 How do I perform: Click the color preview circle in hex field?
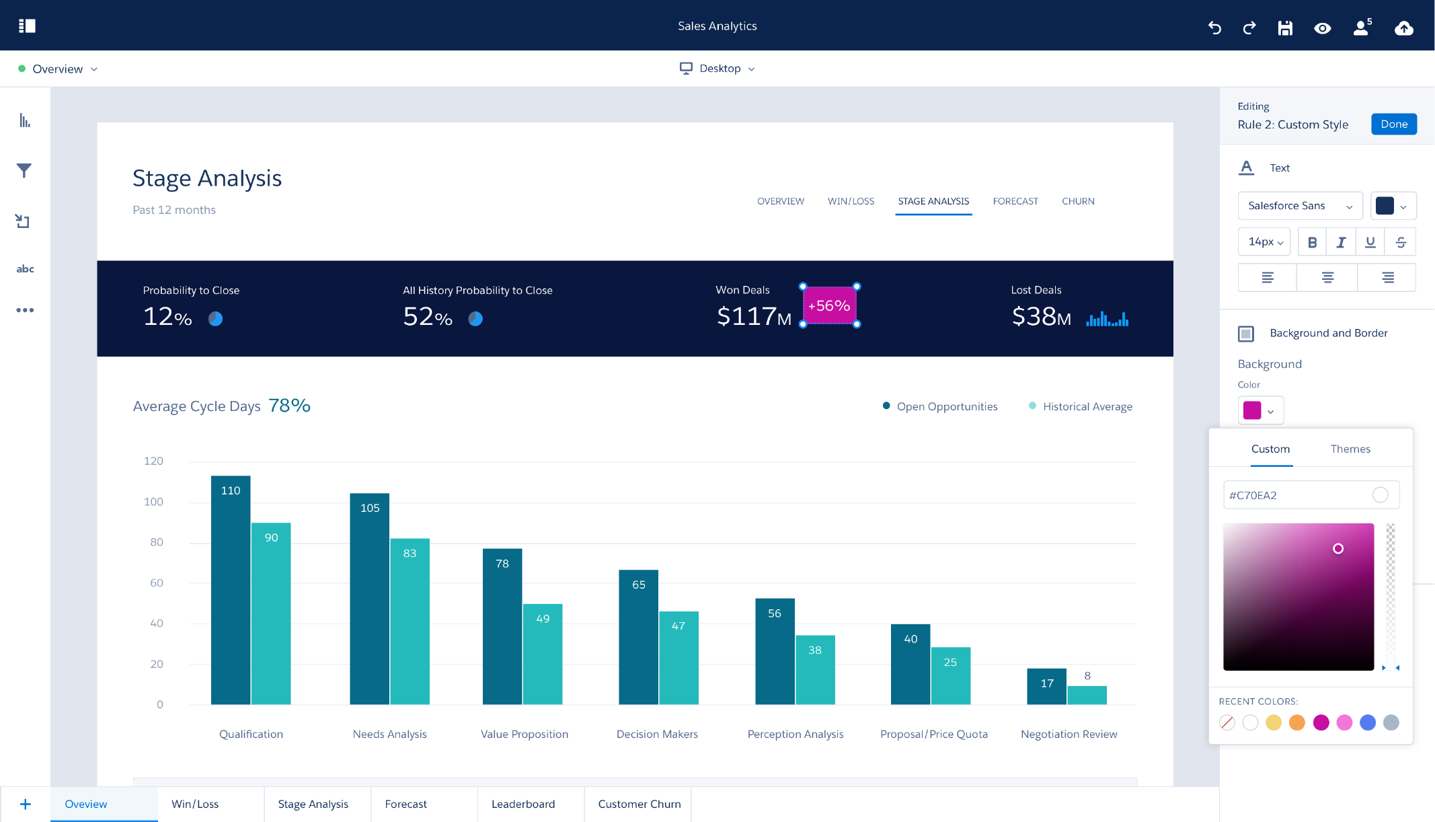pyautogui.click(x=1380, y=495)
